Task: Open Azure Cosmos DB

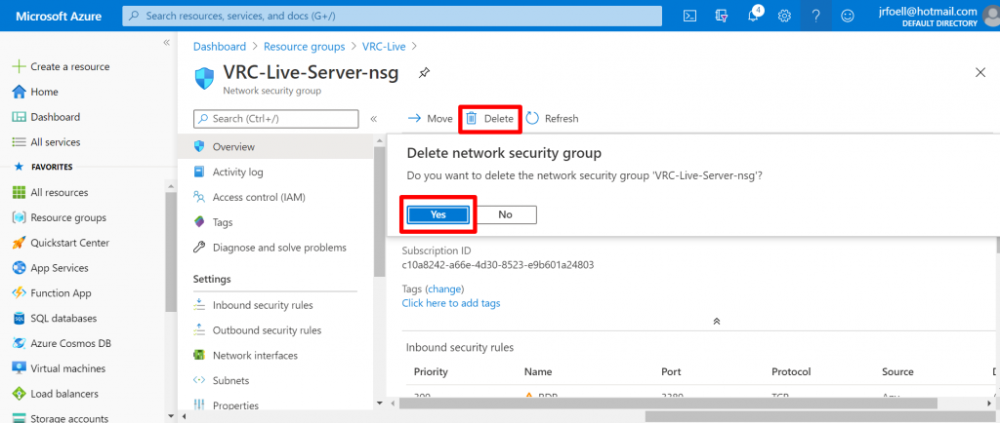Action: [x=62, y=343]
